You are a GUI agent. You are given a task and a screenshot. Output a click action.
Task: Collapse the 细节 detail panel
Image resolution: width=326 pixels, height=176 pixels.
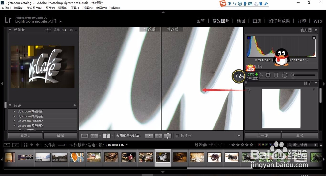(x=316, y=83)
